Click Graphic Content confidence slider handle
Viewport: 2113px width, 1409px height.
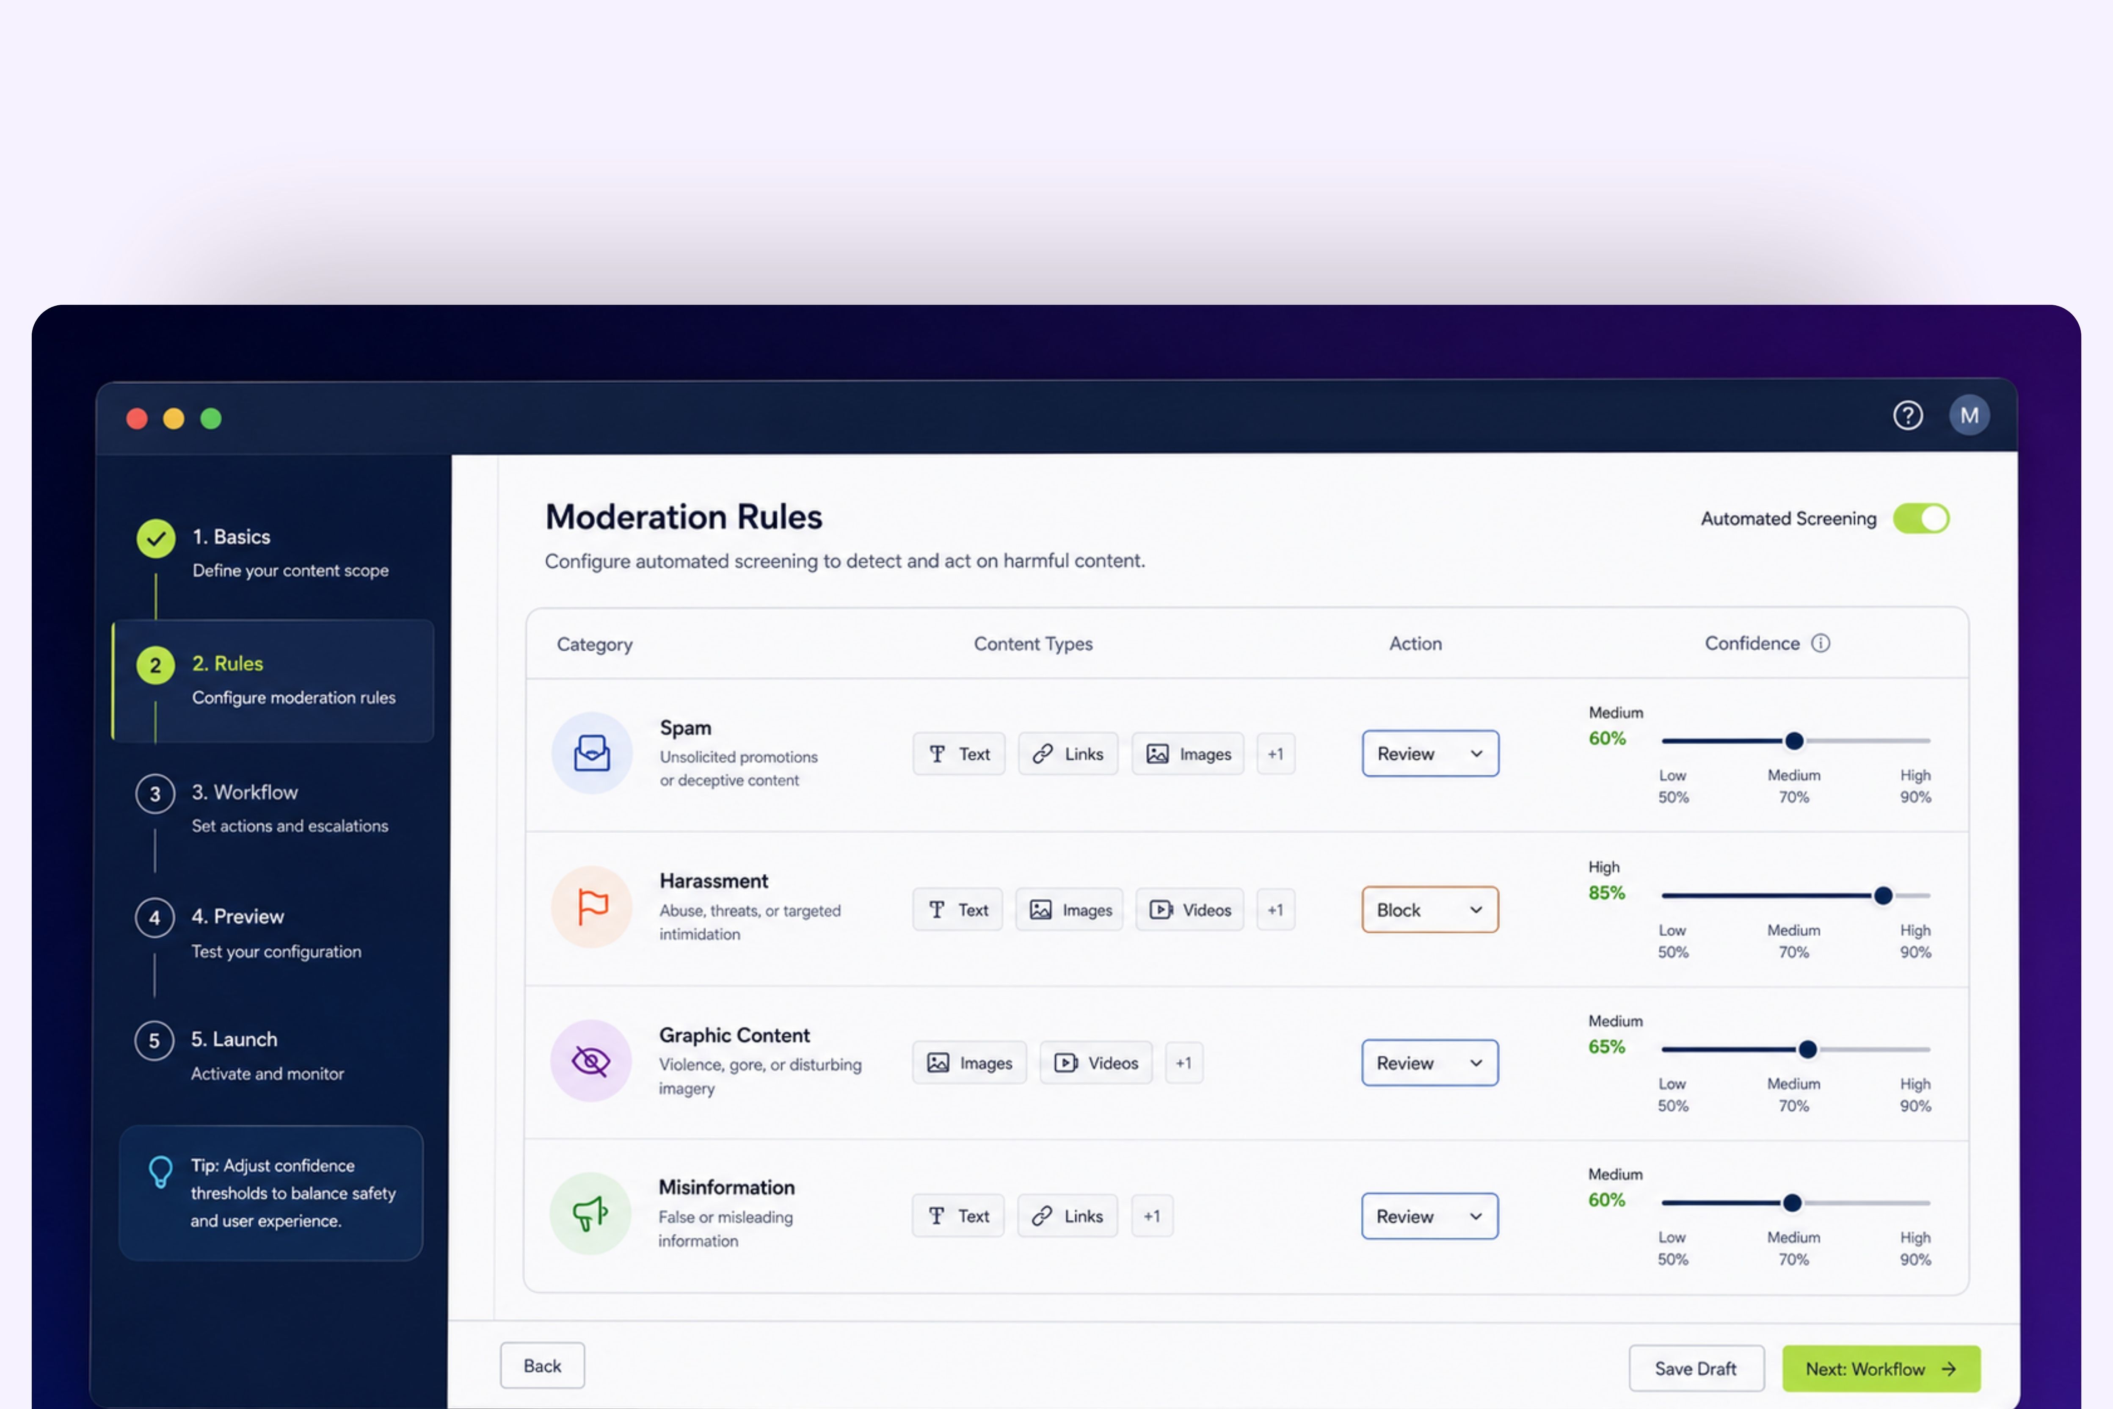tap(1807, 1049)
